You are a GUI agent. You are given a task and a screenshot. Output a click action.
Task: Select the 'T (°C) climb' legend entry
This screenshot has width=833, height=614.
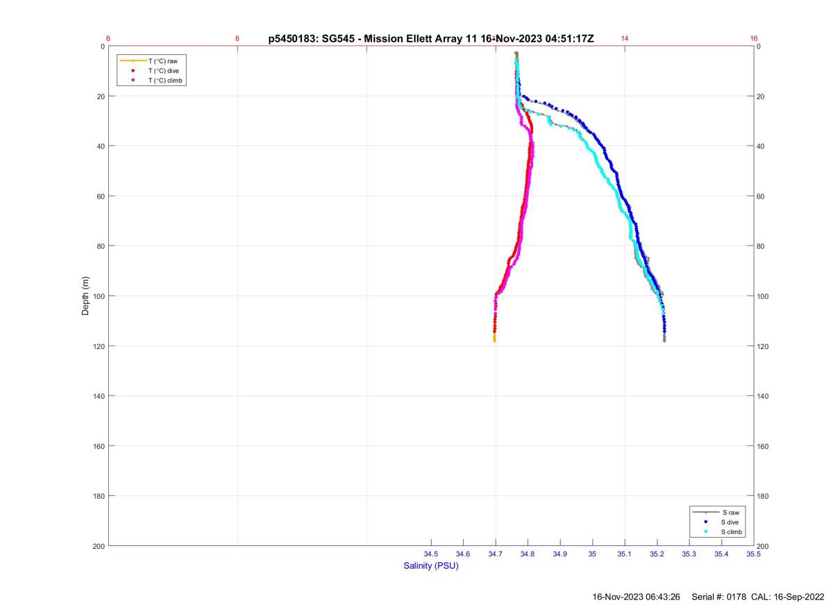tap(152, 80)
